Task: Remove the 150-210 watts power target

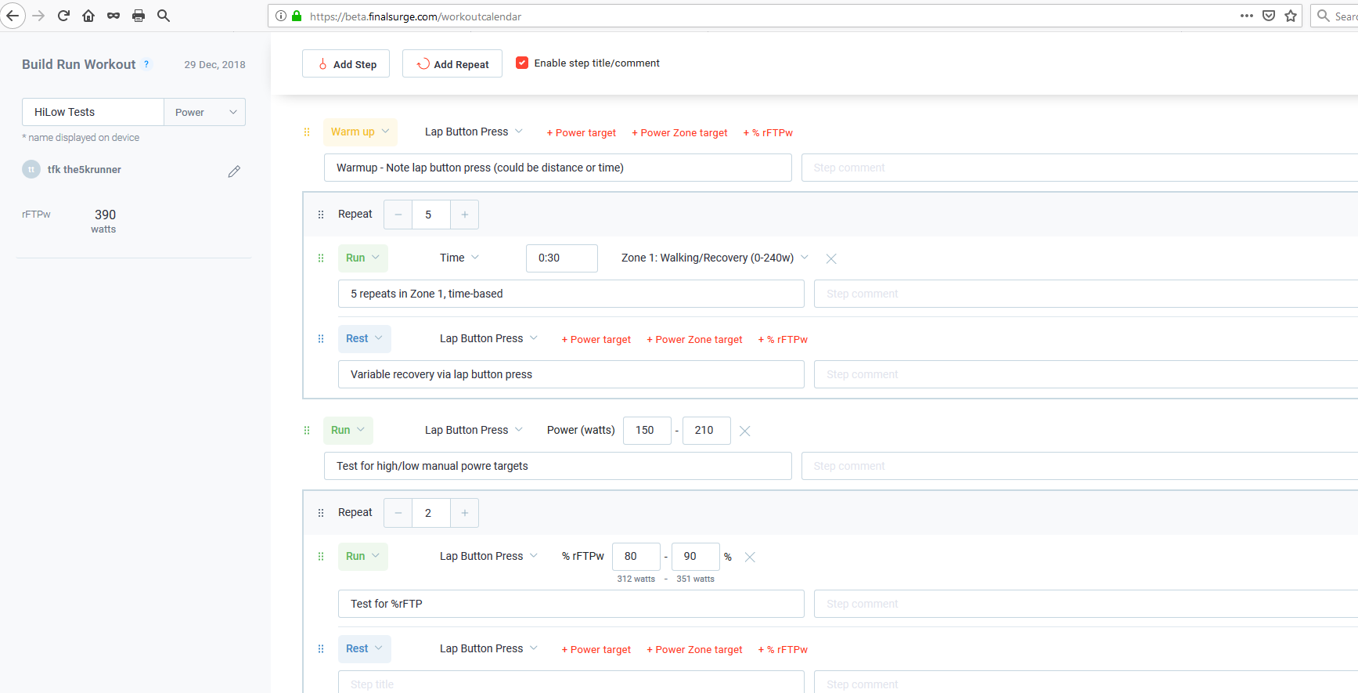Action: pos(745,431)
